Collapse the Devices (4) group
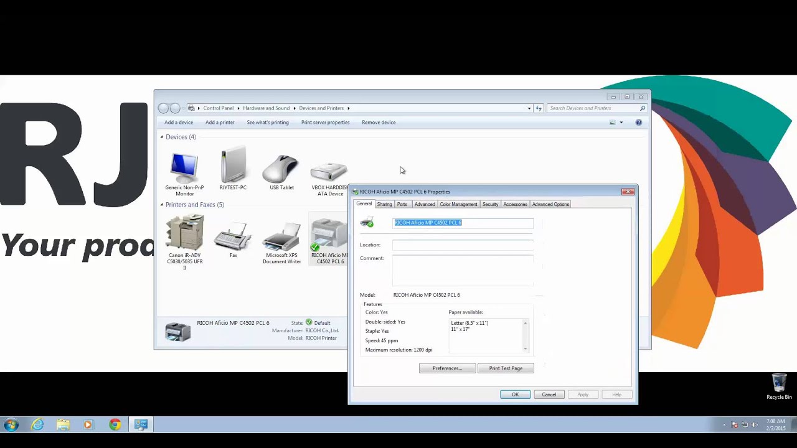Screen dimensions: 797x448 pos(161,137)
